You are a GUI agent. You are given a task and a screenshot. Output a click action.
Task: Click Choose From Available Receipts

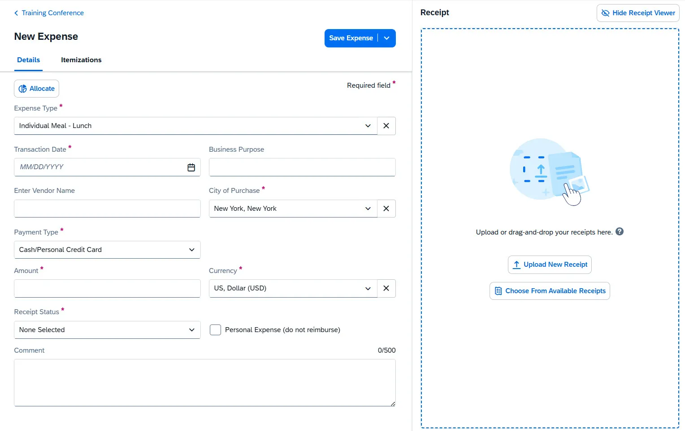point(550,291)
